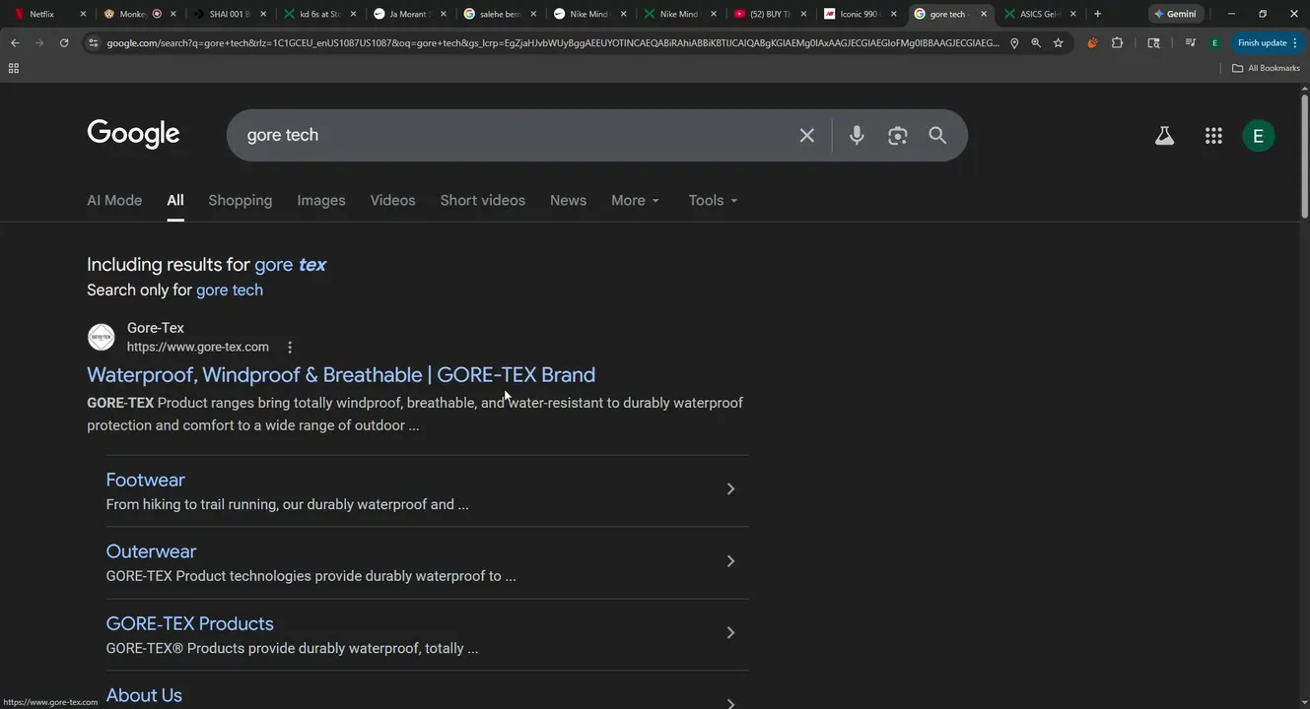
Task: Open the three-dot menu beside gore-tex.com result
Action: click(x=290, y=348)
